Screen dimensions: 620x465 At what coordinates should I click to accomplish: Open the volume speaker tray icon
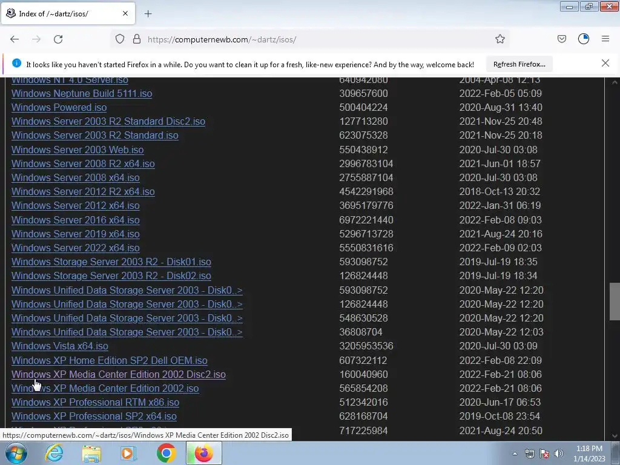coord(558,454)
